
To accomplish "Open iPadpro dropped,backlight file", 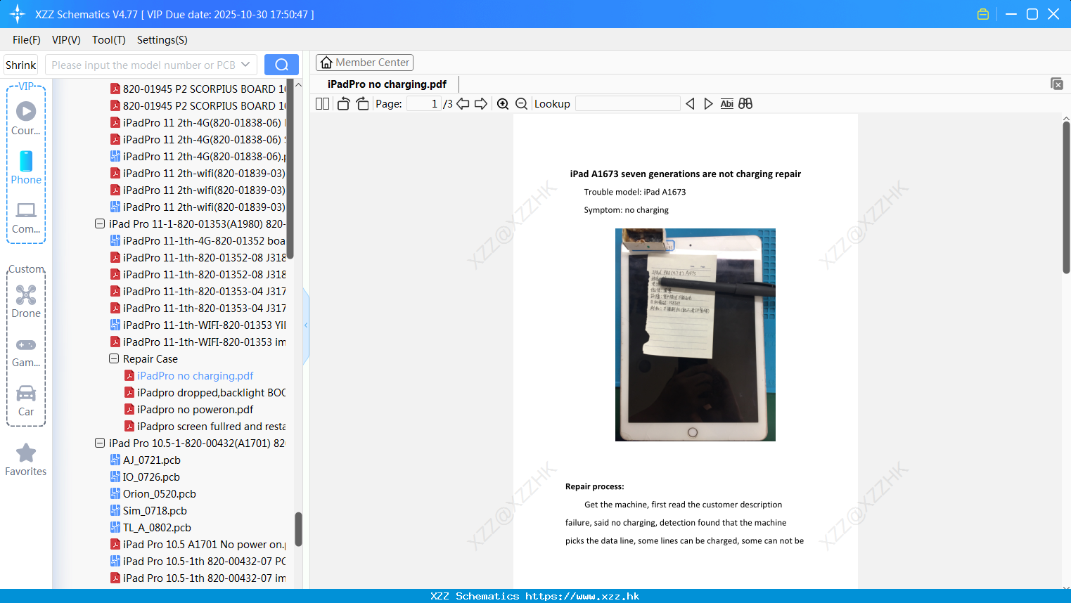I will click(205, 392).
